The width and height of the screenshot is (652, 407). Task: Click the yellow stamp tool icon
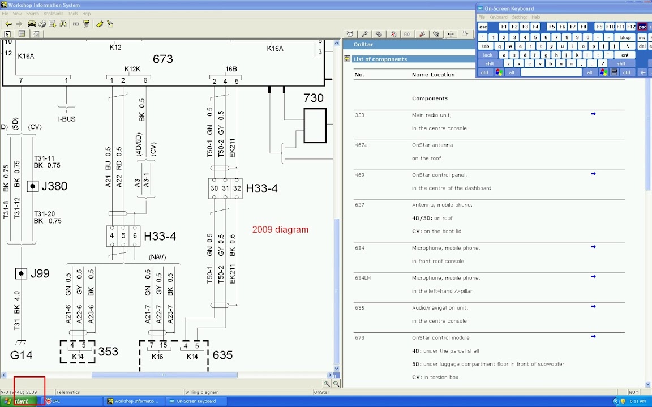pyautogui.click(x=87, y=24)
